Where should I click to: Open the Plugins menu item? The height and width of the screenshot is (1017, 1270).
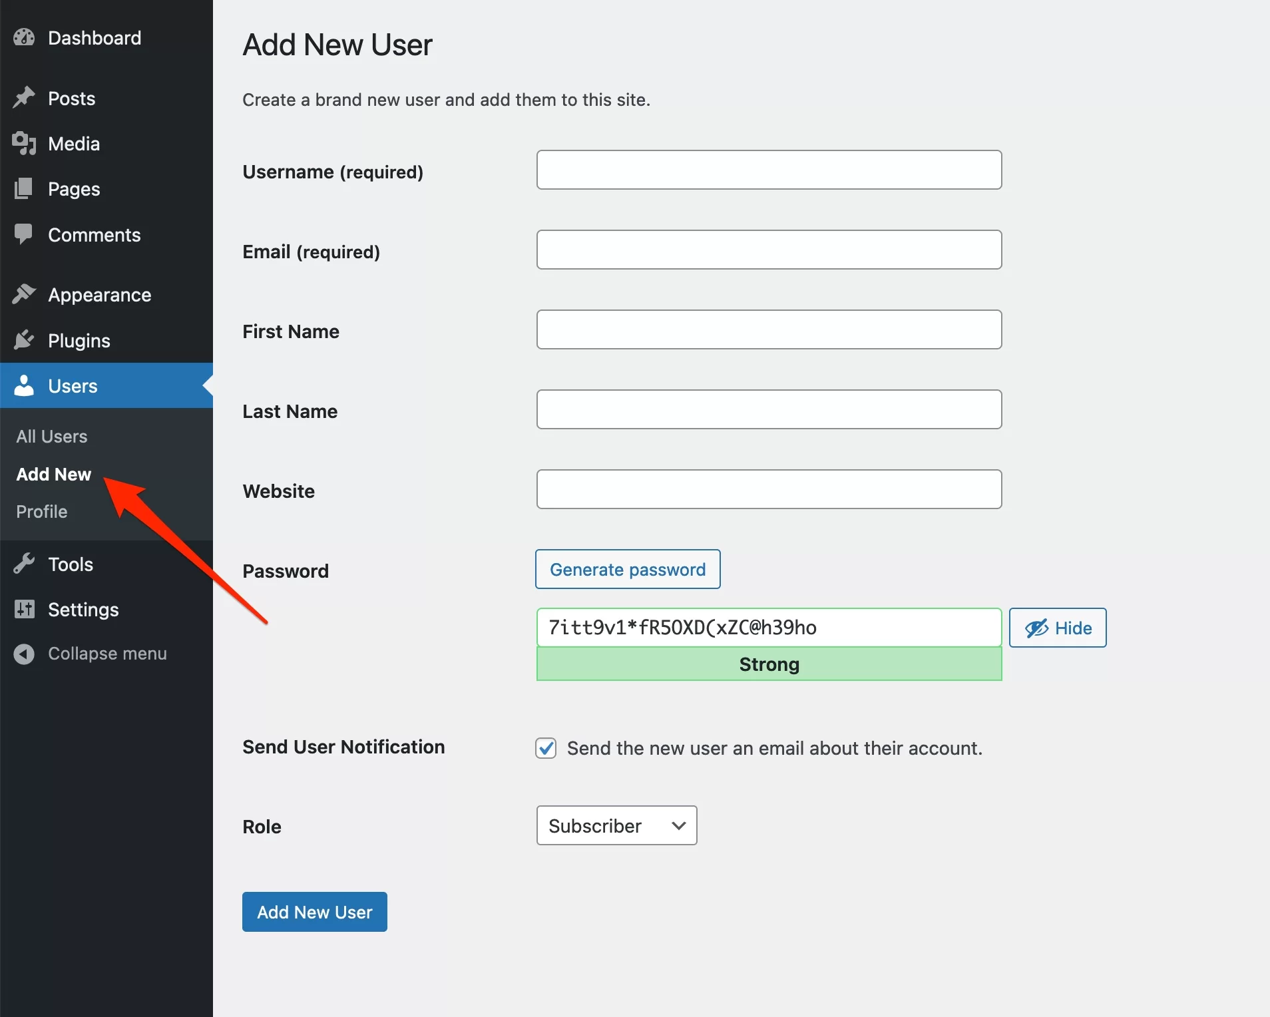[106, 340]
